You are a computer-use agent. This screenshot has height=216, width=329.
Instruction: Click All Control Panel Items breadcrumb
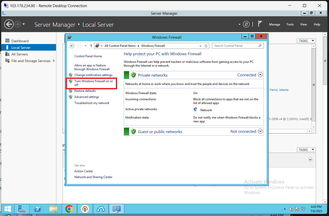pos(120,46)
